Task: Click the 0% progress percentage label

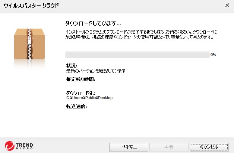Action: [x=213, y=55]
